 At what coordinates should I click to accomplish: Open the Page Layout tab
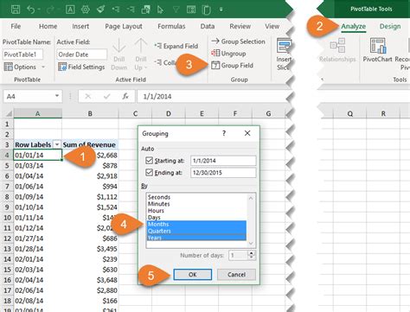point(124,27)
